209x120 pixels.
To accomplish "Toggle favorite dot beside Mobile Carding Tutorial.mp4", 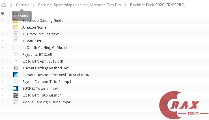I will coord(3,102).
